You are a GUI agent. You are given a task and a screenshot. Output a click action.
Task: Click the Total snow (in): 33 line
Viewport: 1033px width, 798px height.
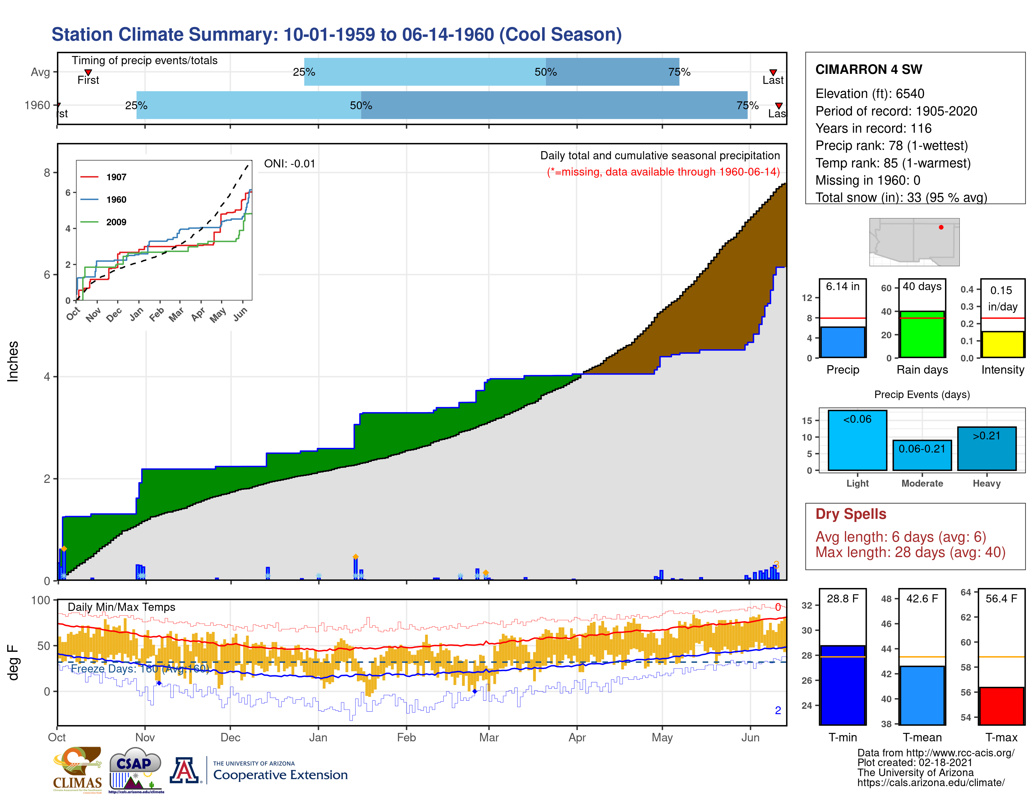click(x=901, y=197)
